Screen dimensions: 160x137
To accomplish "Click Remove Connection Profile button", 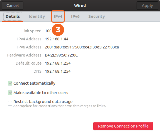I will click(123, 126).
